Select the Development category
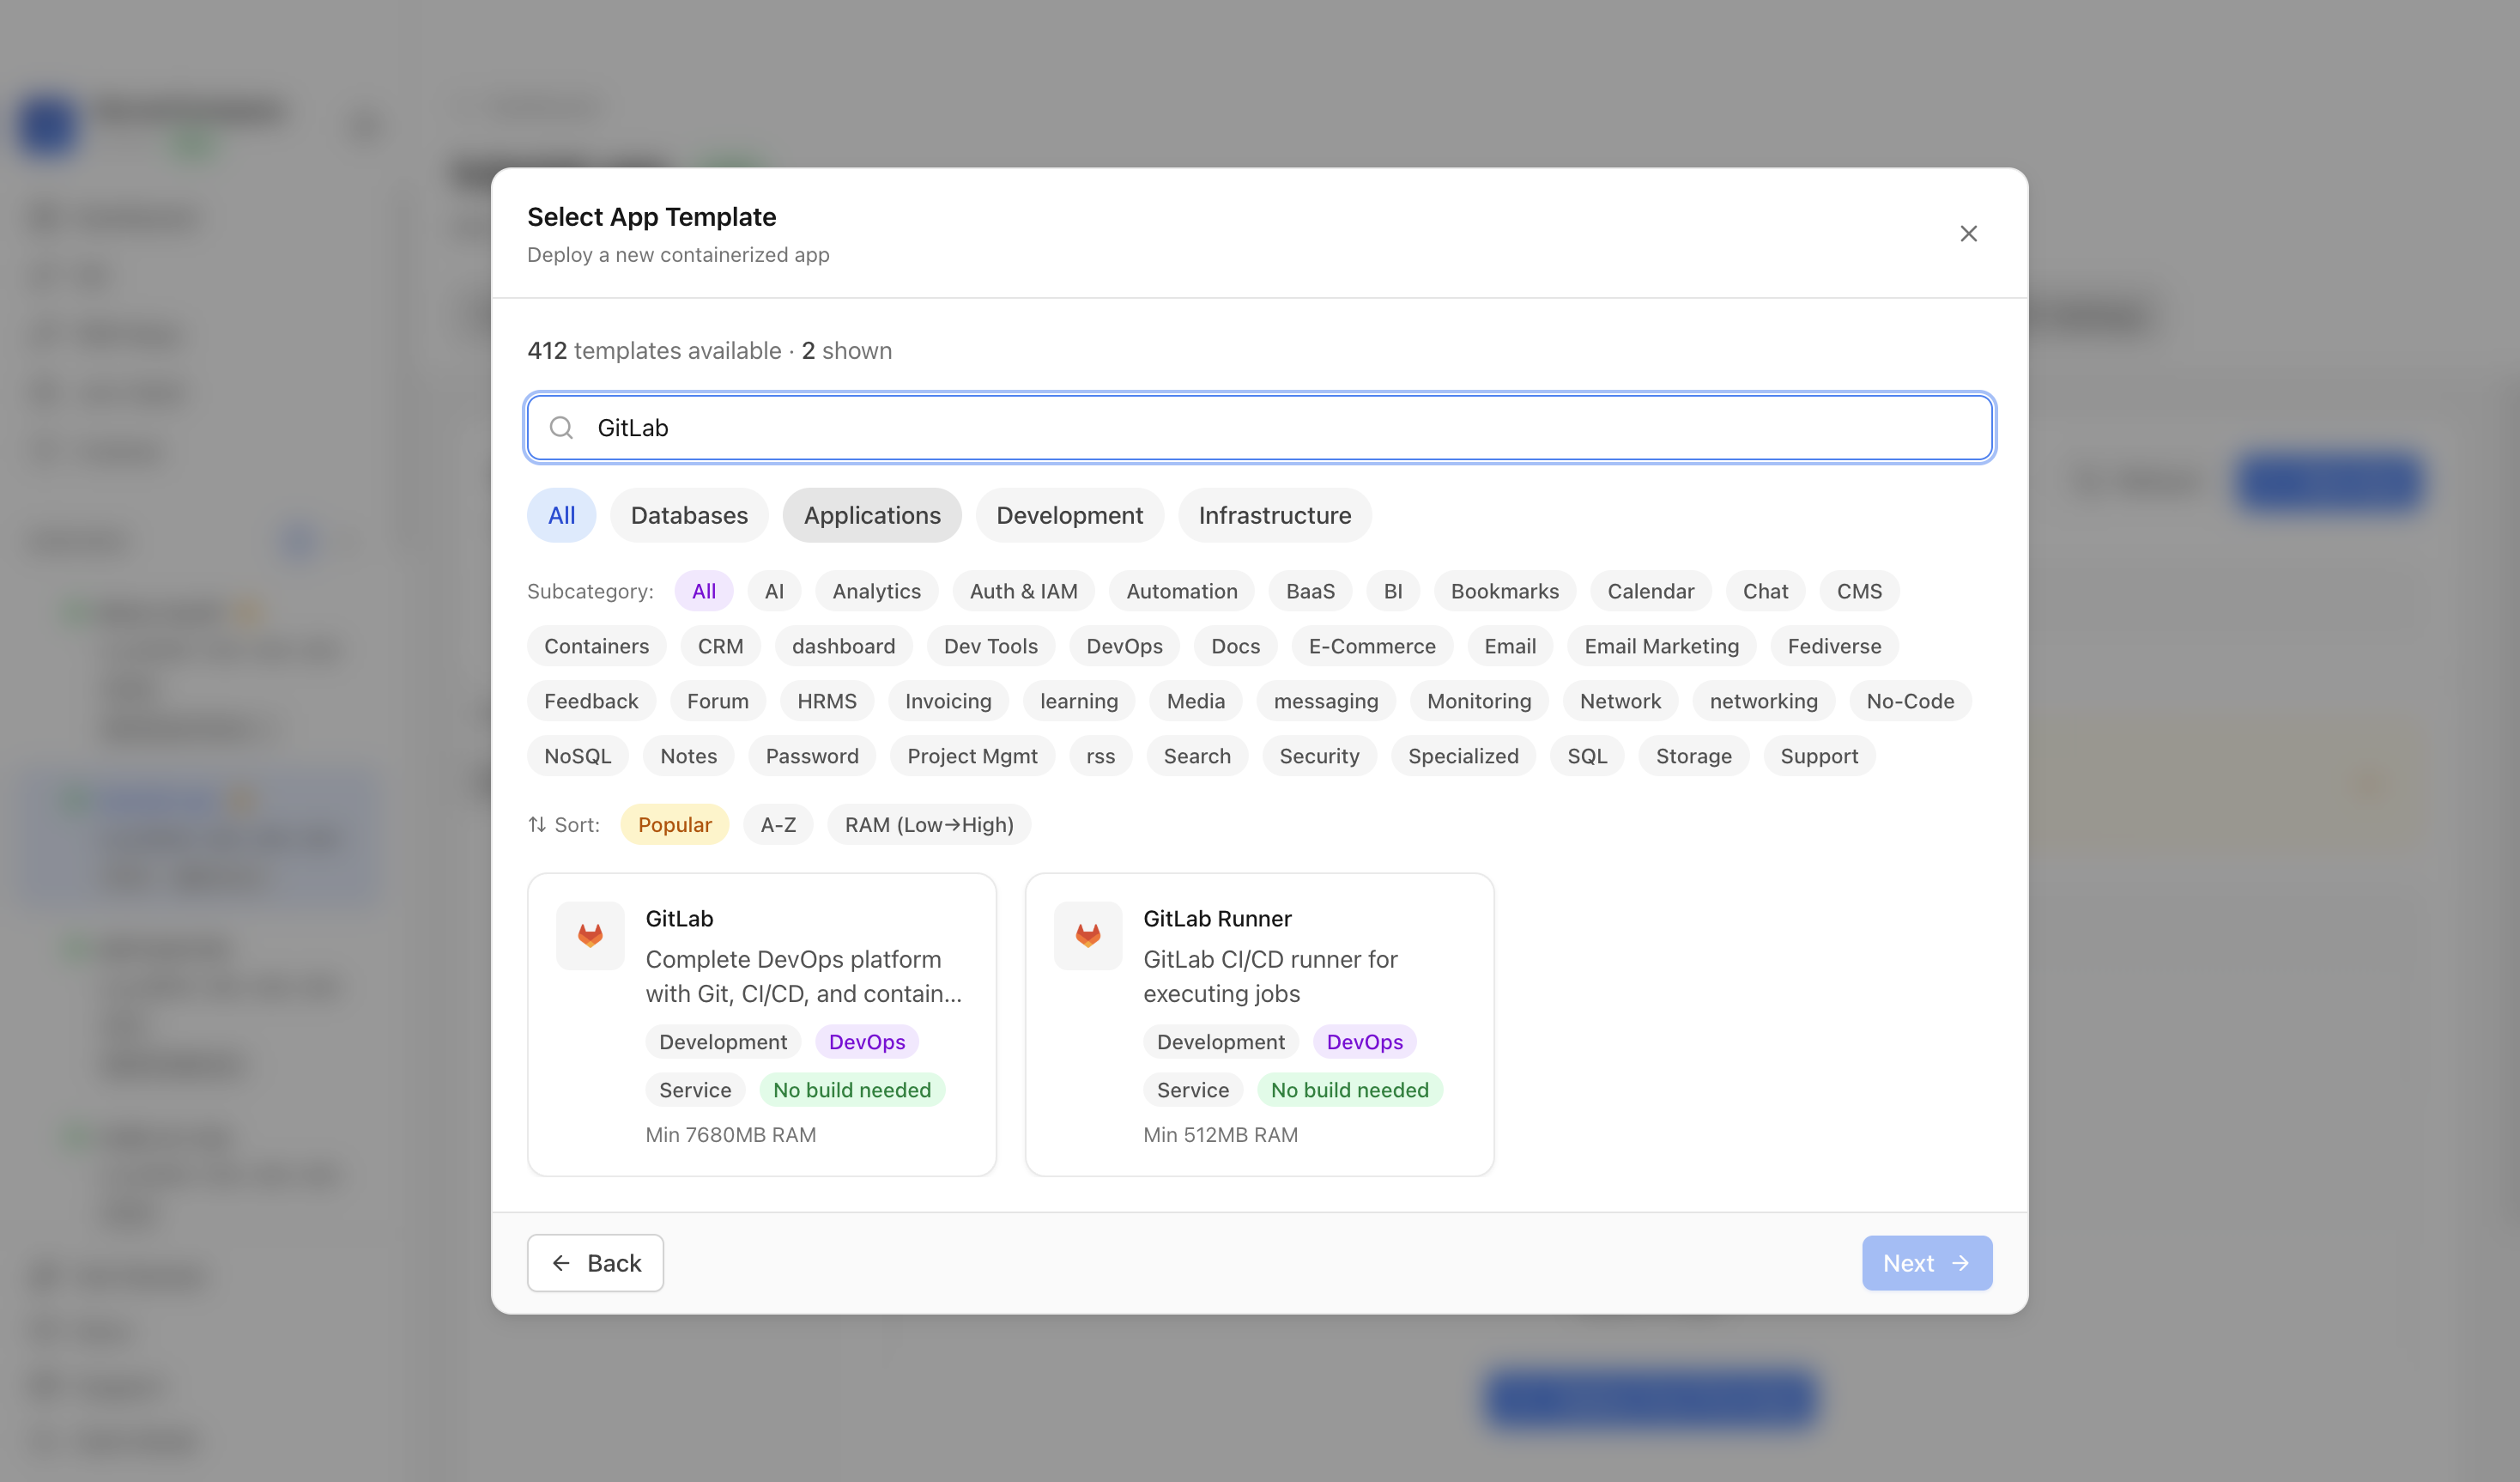Screen dimensions: 2520x1482 point(1069,515)
